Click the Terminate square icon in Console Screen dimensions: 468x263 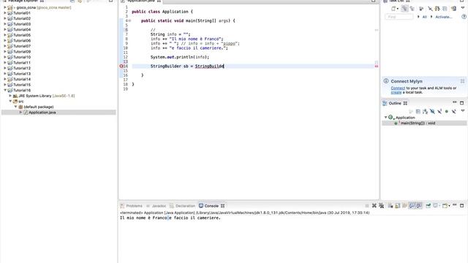[367, 206]
